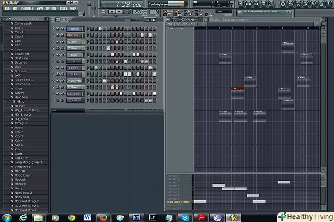
Task: Toggle the mute LED for BooBass channel
Action: tap(54, 29)
